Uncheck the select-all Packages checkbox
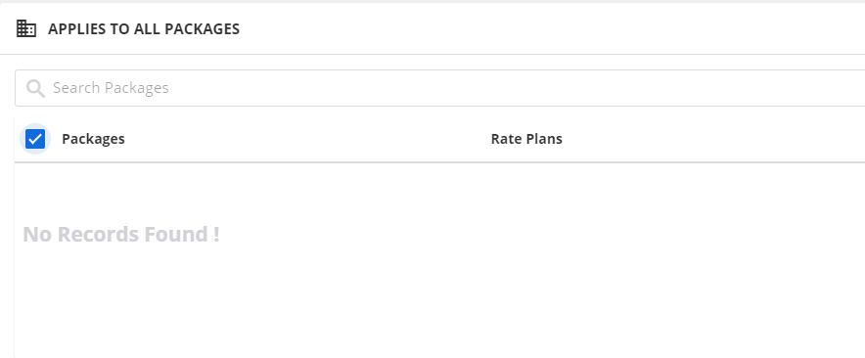 [35, 139]
